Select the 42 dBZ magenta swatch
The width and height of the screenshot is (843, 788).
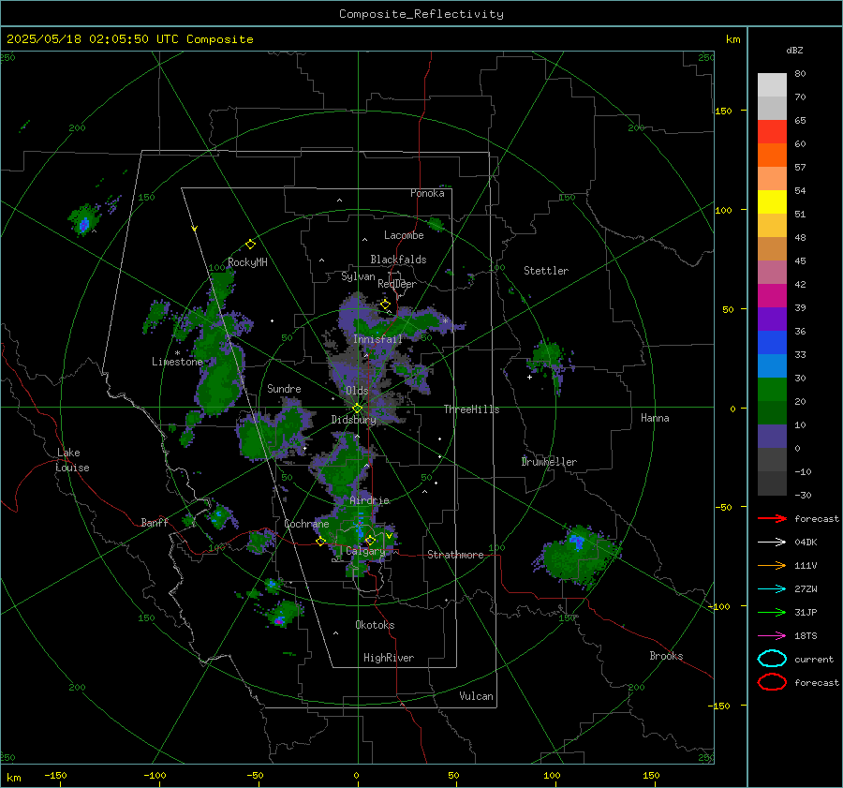(772, 296)
